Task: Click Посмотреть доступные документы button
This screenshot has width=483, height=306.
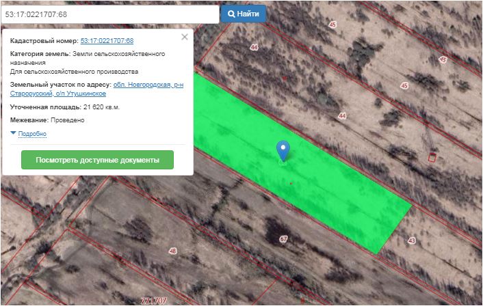Action: 97,160
